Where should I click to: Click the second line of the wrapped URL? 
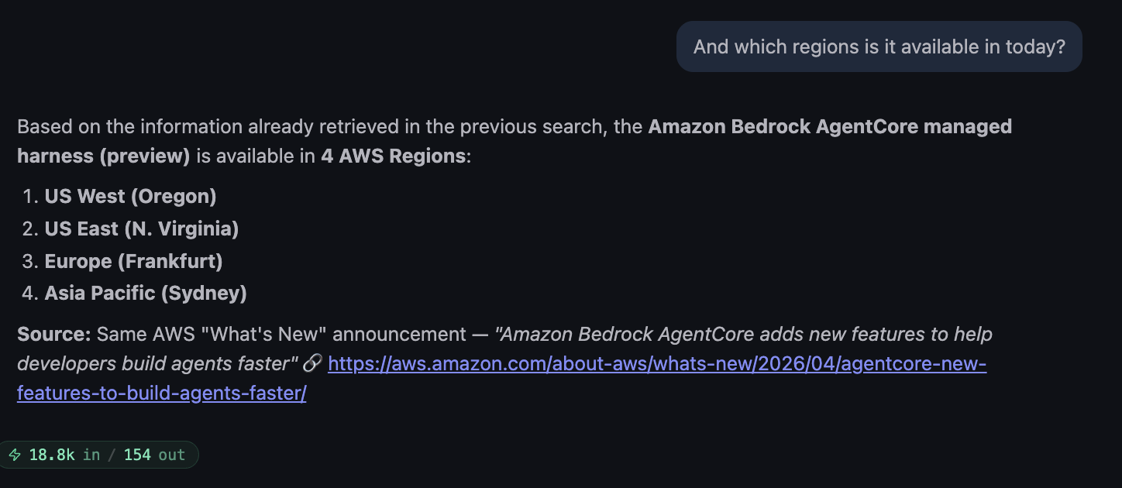pyautogui.click(x=161, y=393)
